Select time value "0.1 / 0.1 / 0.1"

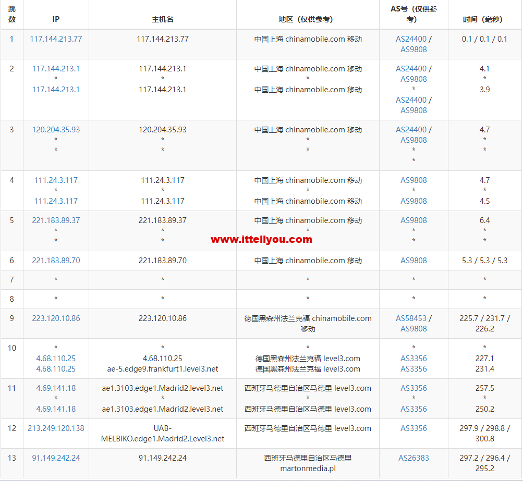(x=484, y=39)
